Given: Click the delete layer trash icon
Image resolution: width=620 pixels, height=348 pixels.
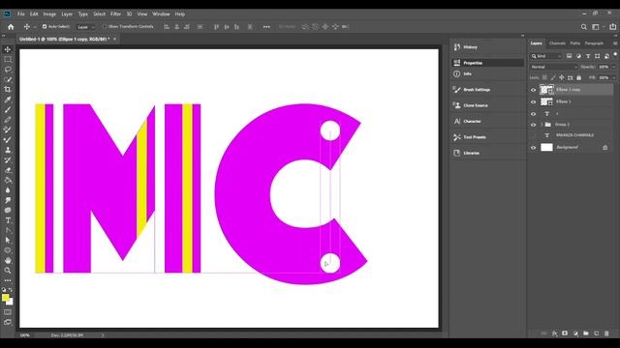Looking at the screenshot, I should point(606,333).
